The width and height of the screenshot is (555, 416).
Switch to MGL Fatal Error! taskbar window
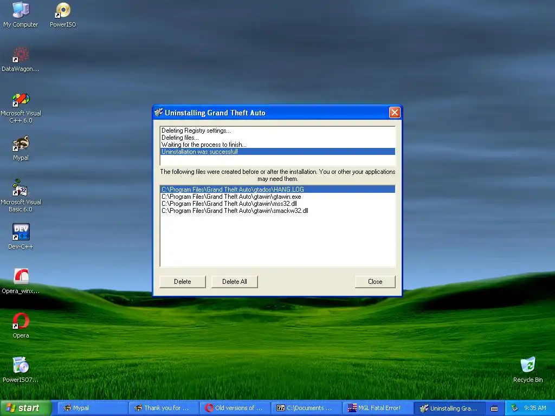[378, 408]
